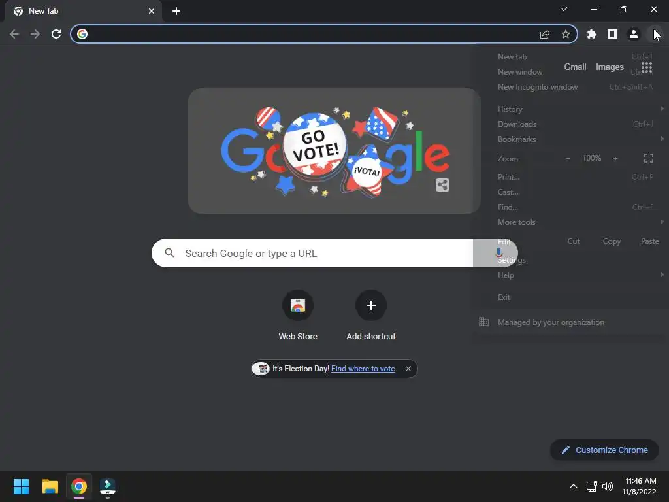Select New Incognito window menu item
The height and width of the screenshot is (502, 669).
tap(571, 87)
